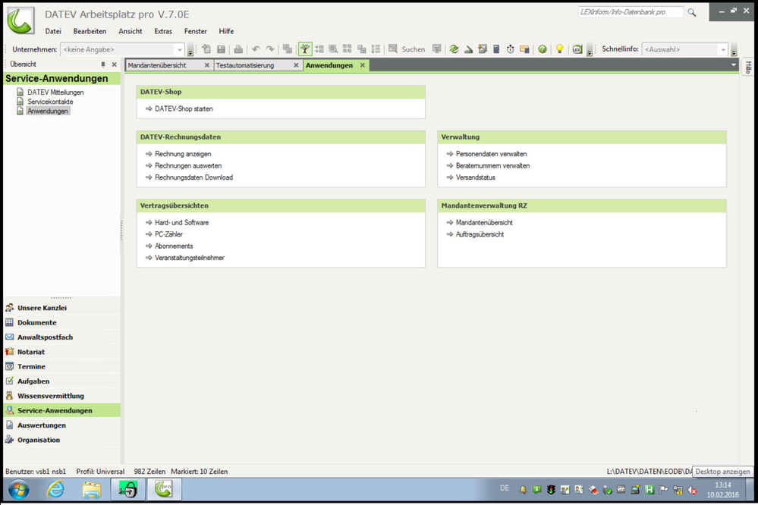Toggle the green tree view icon
Screen dimensions: 758x505
click(x=304, y=49)
